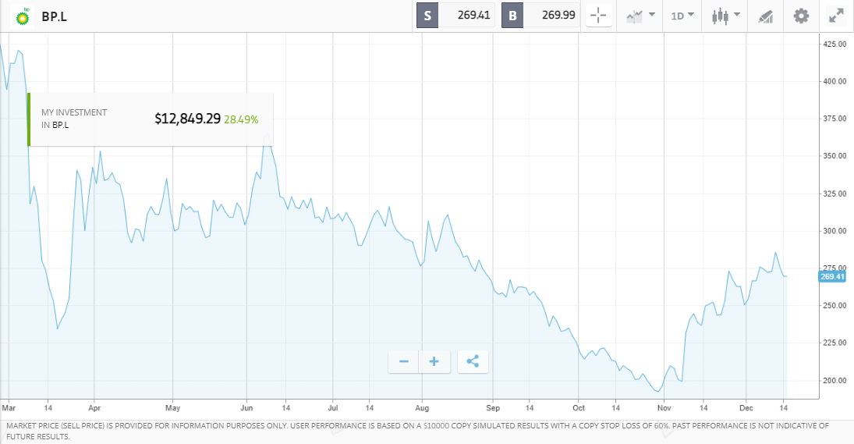Screen dimensions: 854x444
Task: Click the My Investment $12,849.29 panel
Action: pyautogui.click(x=150, y=119)
